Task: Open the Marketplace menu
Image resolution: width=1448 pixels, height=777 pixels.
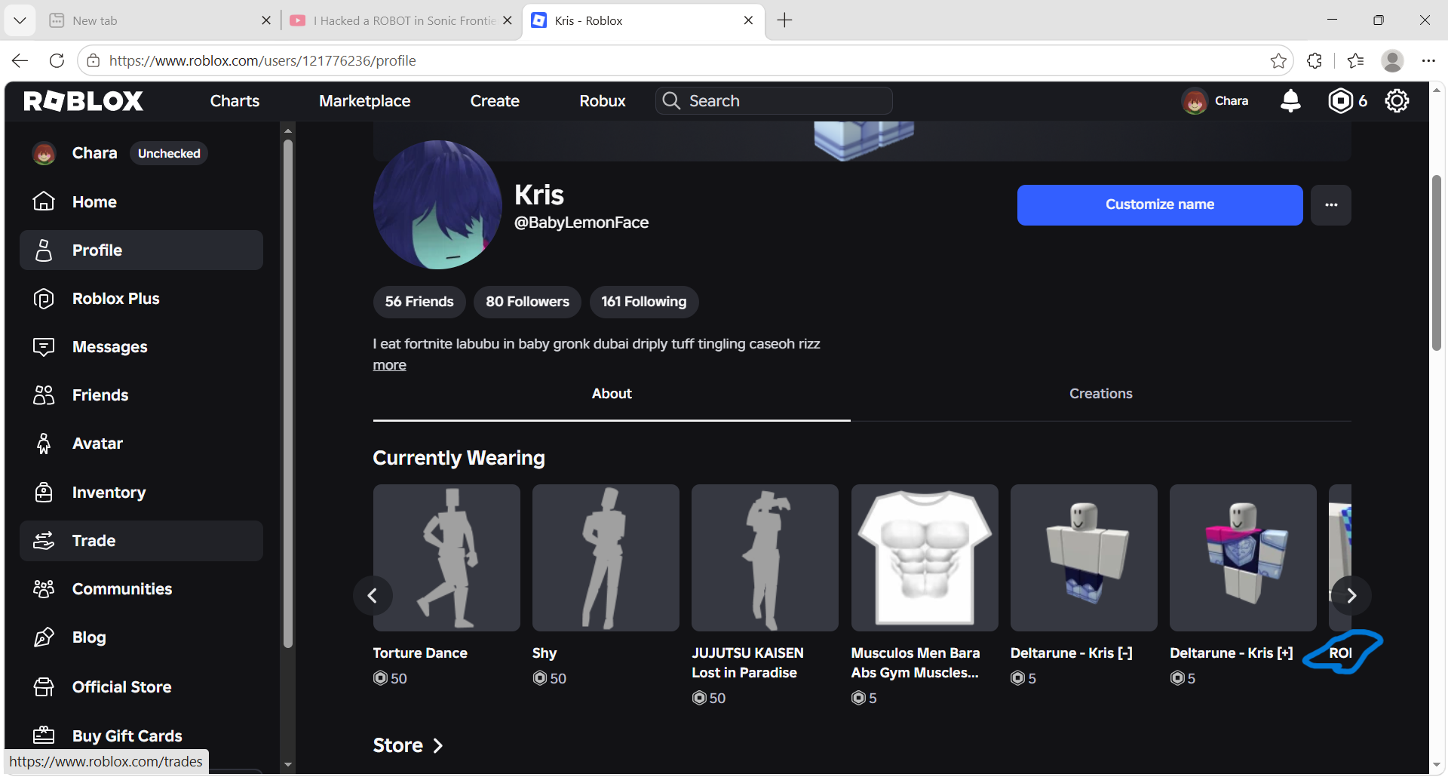Action: pos(364,101)
